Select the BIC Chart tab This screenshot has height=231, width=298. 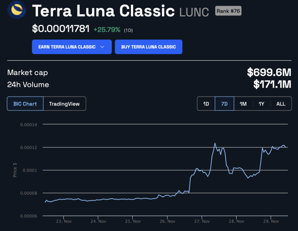tap(25, 104)
